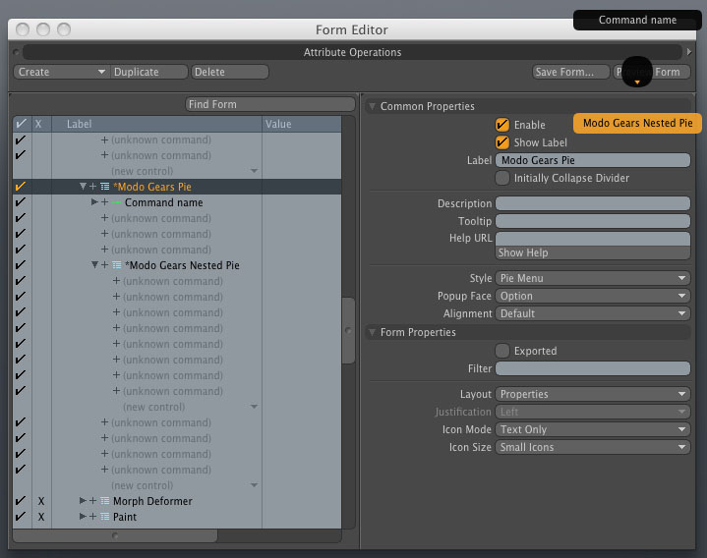The width and height of the screenshot is (707, 558).
Task: Toggle the Show Label checkbox
Action: [502, 142]
